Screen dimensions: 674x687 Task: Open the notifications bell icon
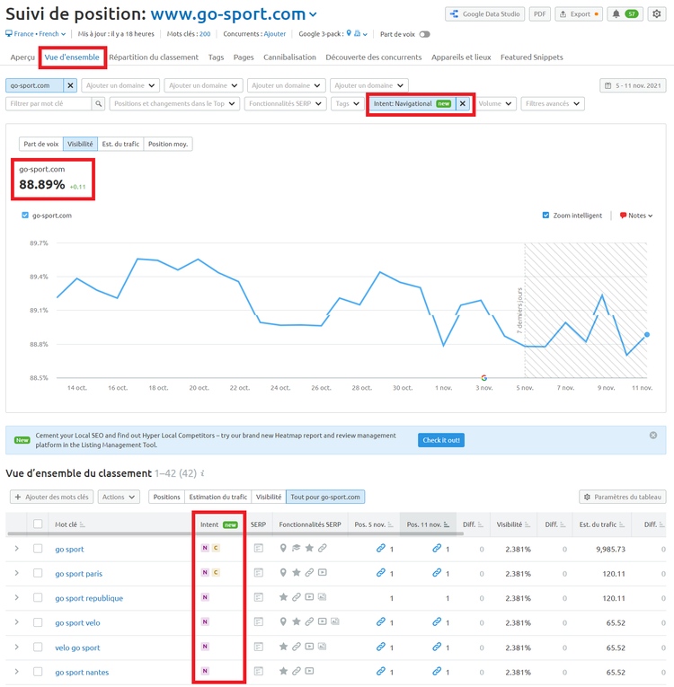tap(616, 14)
